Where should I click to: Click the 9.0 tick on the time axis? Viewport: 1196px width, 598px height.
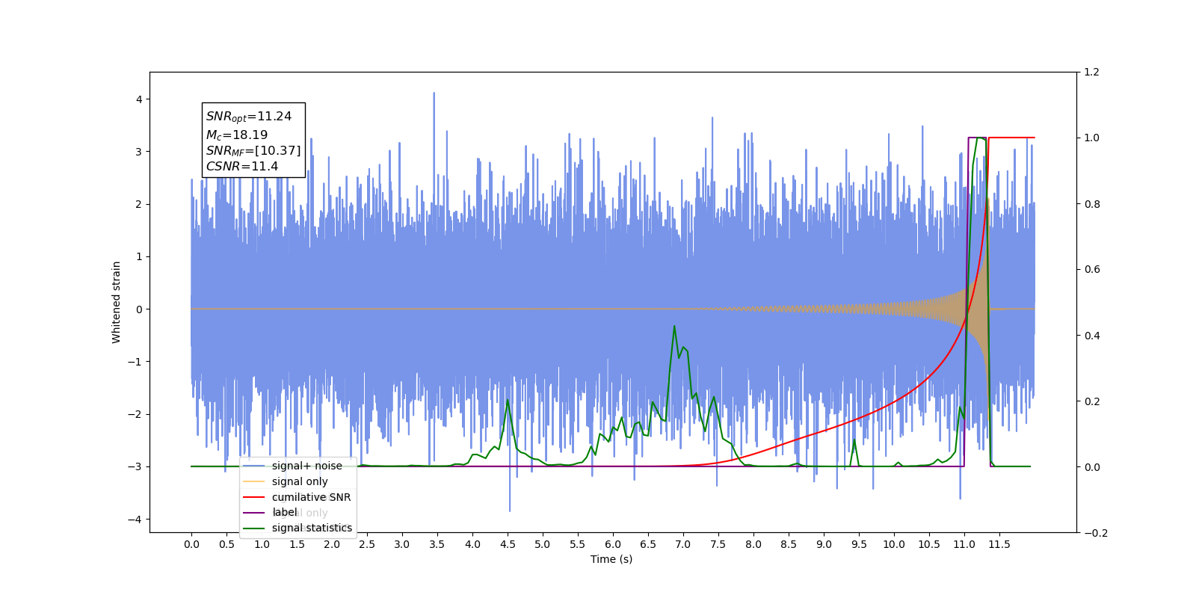click(x=824, y=544)
